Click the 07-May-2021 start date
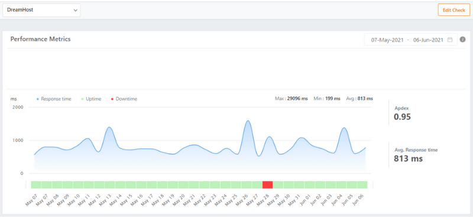 click(387, 39)
